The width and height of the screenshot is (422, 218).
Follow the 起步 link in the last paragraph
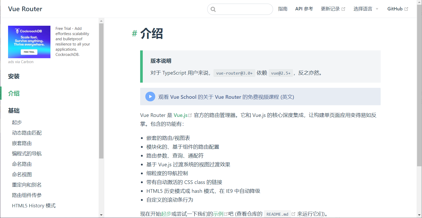point(166,214)
